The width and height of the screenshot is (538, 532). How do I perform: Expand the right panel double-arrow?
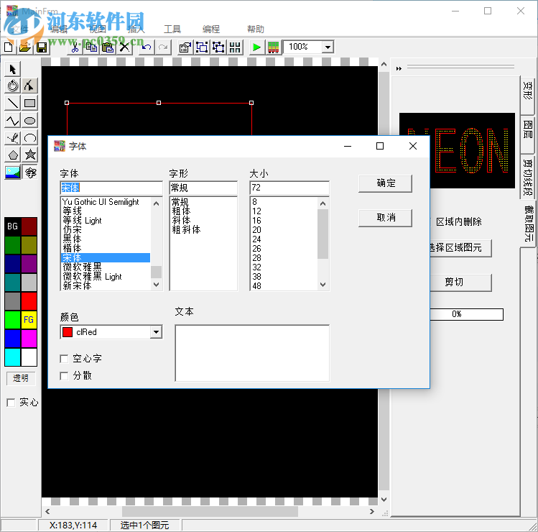coord(399,69)
